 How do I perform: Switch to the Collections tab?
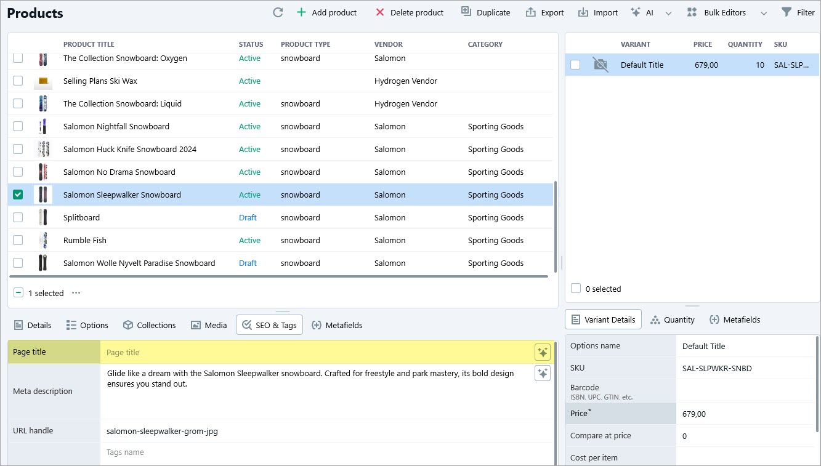tap(149, 325)
